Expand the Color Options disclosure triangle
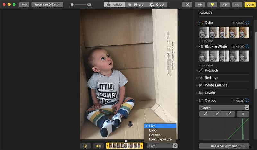 coord(199,41)
